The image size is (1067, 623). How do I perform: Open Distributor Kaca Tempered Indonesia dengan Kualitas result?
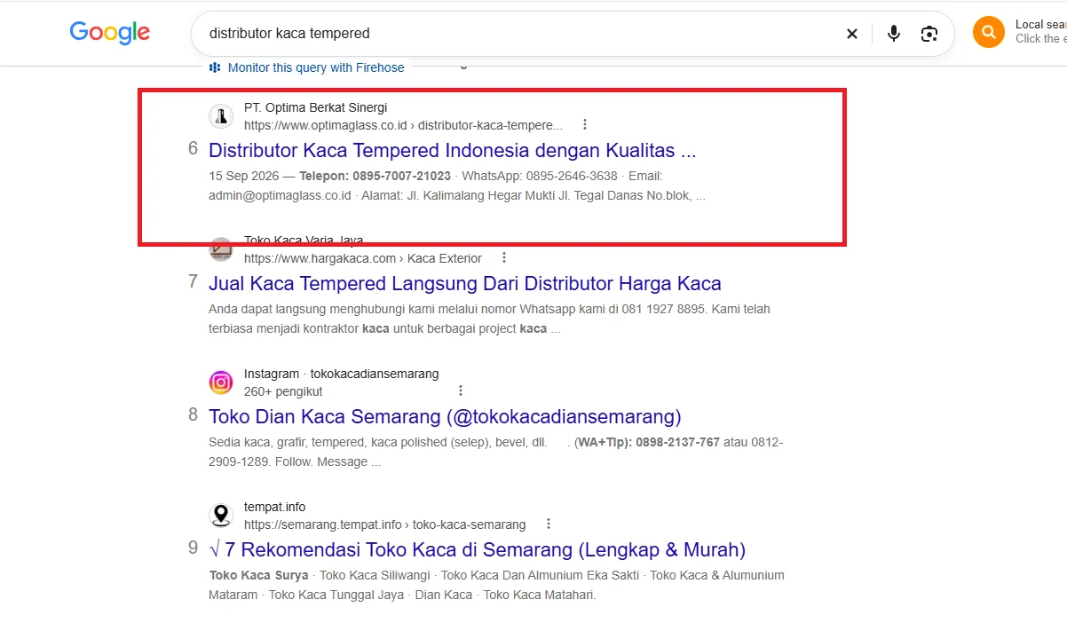click(453, 150)
